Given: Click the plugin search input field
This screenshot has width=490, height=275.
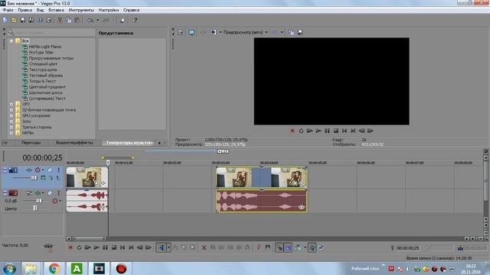Looking at the screenshot, I should (x=54, y=32).
